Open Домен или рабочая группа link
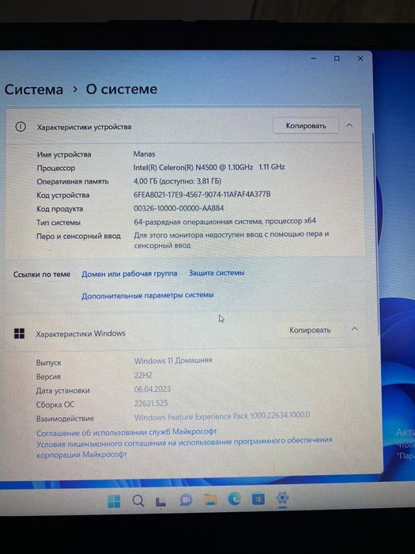Image resolution: width=415 pixels, height=554 pixels. coord(129,274)
